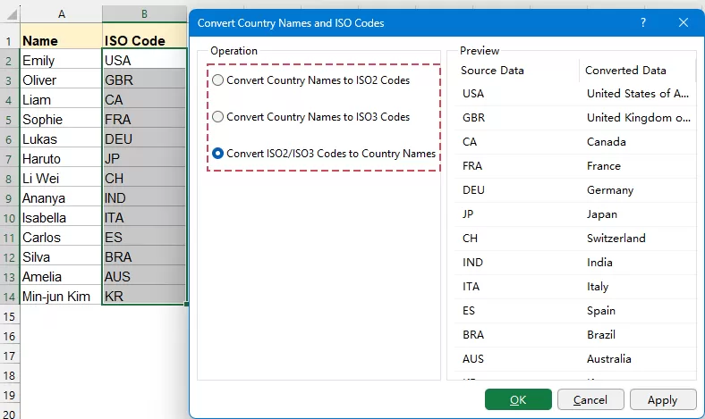Select cell containing Liam

coord(61,100)
